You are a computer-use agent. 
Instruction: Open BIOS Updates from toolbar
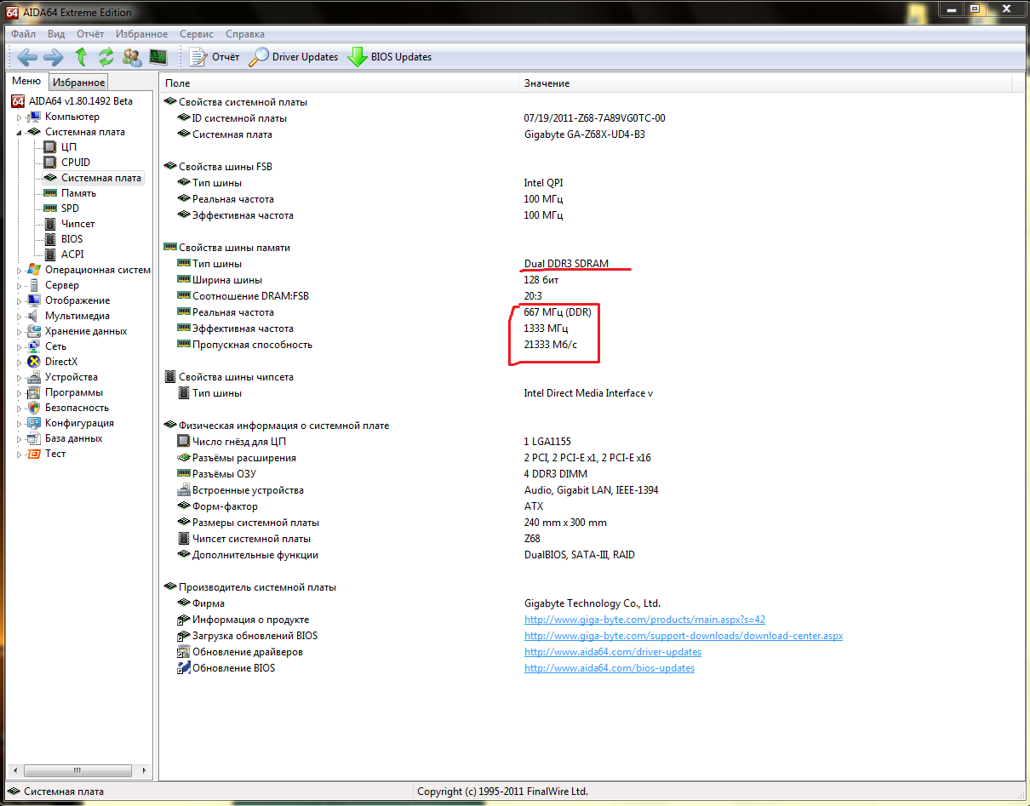(x=389, y=57)
